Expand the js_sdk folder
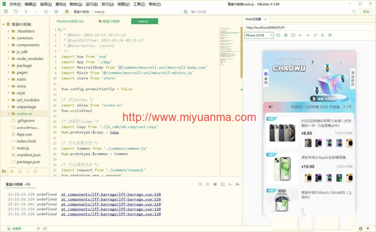The height and width of the screenshot is (232, 376). pyautogui.click(x=8, y=52)
